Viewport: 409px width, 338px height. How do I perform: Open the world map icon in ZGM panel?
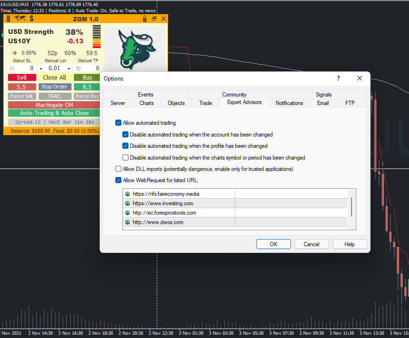coord(20,19)
